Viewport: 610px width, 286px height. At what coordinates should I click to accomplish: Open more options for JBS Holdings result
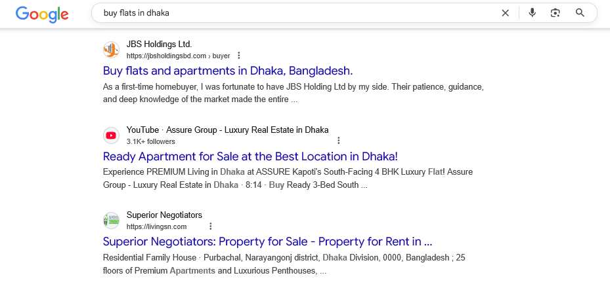[x=239, y=56]
